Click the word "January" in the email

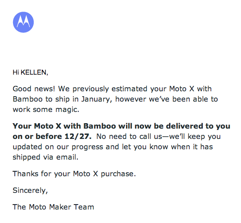(x=96, y=99)
